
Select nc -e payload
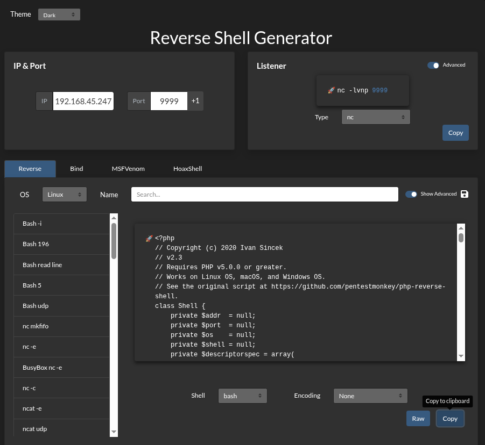[x=61, y=347]
